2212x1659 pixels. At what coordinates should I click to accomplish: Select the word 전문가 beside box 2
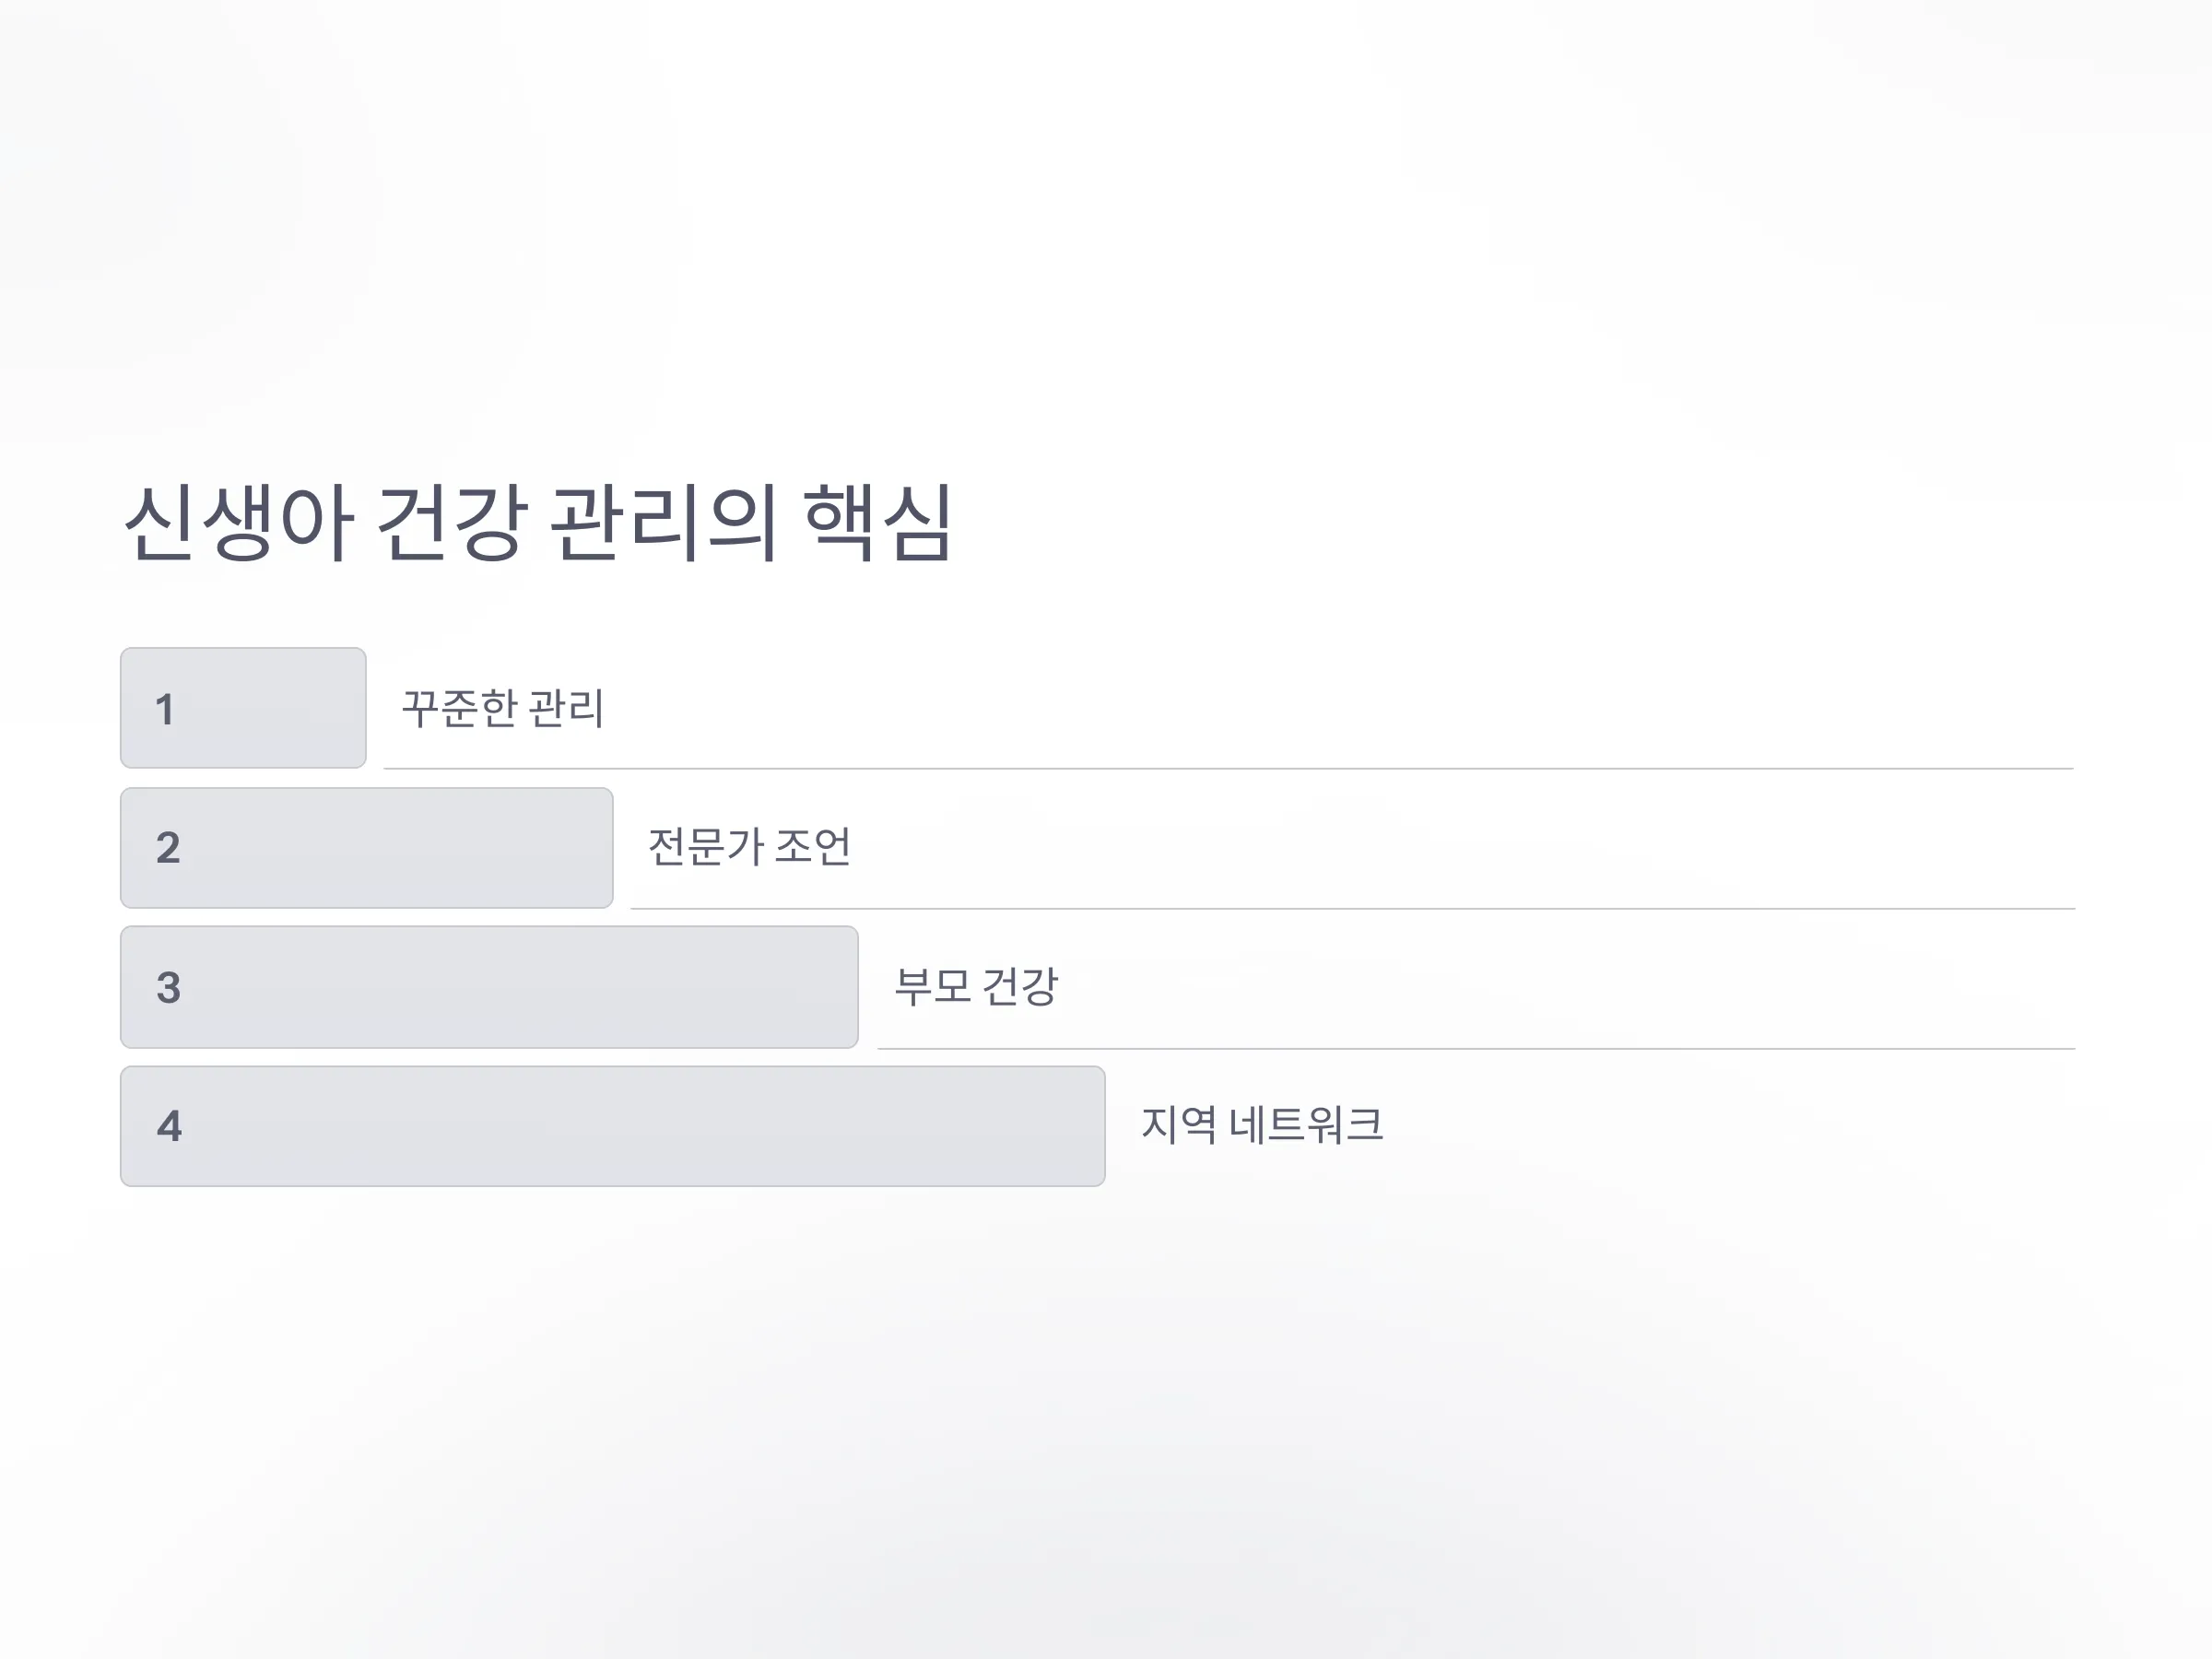(x=706, y=847)
